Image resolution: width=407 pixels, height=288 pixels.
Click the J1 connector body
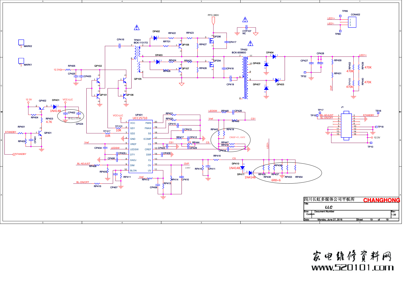346,125
